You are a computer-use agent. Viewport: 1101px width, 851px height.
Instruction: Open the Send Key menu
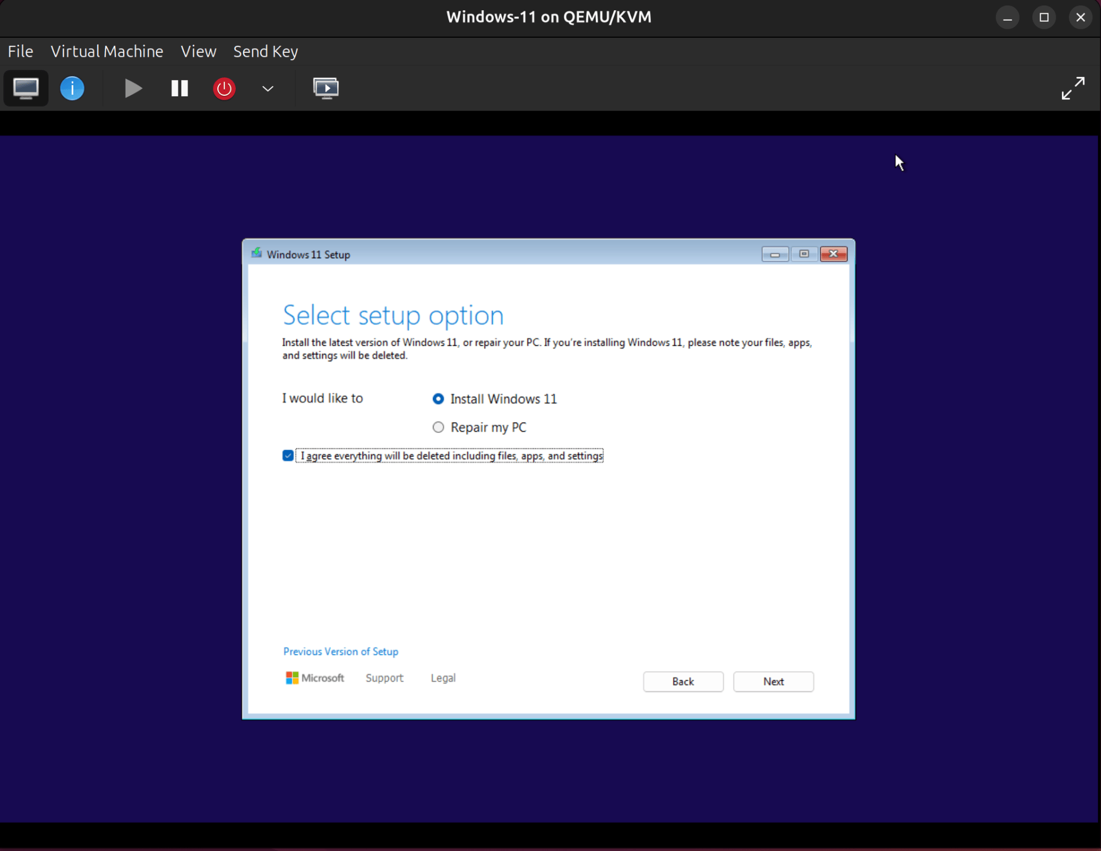click(x=265, y=51)
